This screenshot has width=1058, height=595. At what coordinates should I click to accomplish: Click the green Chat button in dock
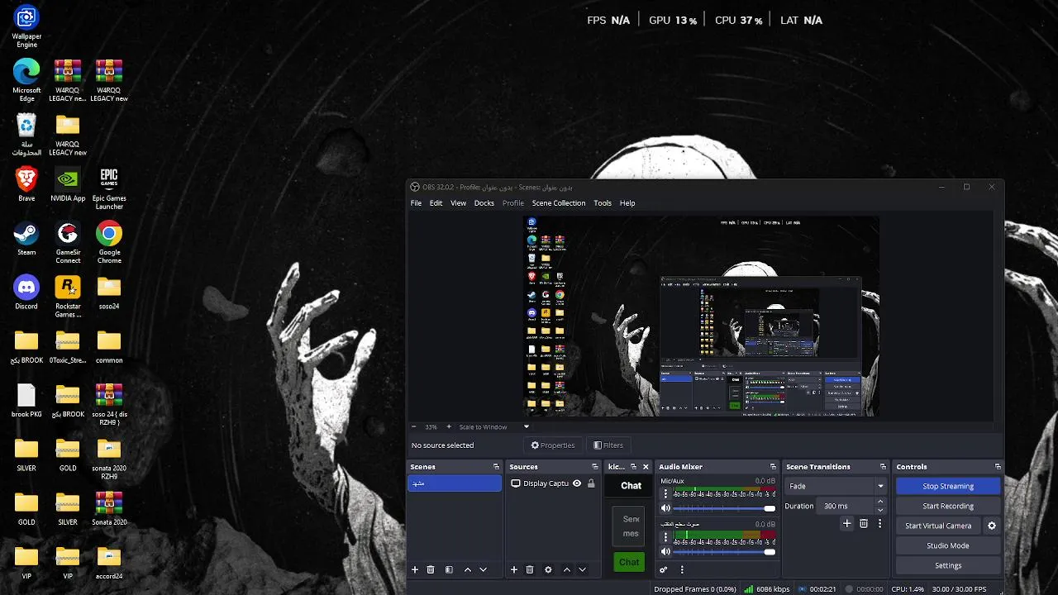tap(629, 562)
